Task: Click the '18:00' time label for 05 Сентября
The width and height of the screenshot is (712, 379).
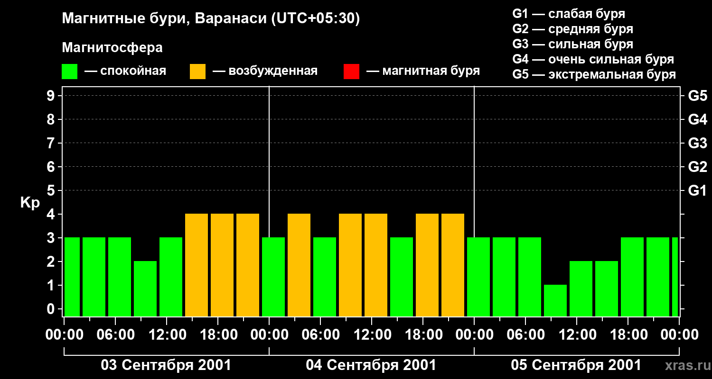Action: point(628,335)
